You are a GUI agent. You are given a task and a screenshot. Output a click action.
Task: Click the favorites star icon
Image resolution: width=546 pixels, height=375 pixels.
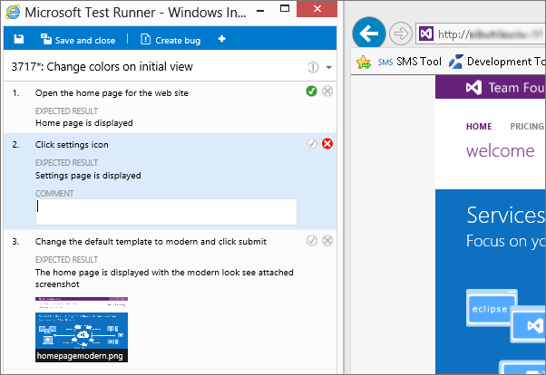363,62
